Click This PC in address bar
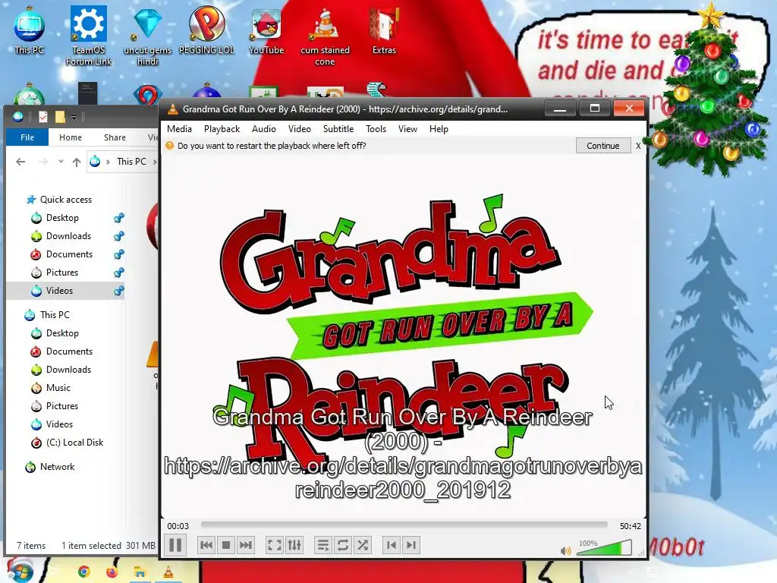 (131, 162)
